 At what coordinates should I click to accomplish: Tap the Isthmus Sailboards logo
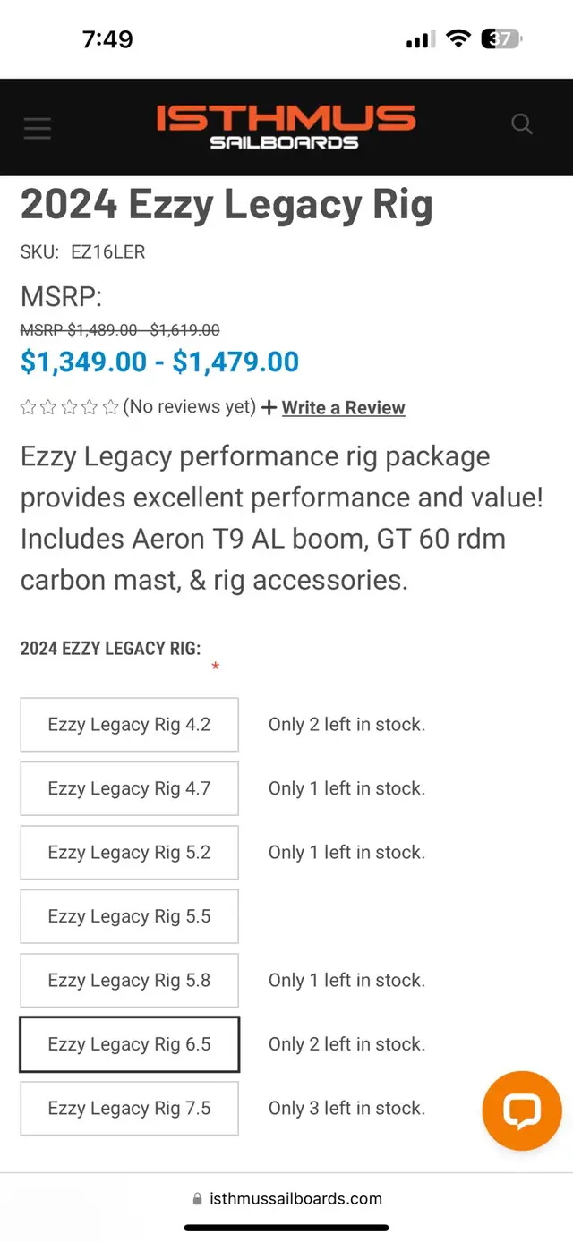(286, 127)
